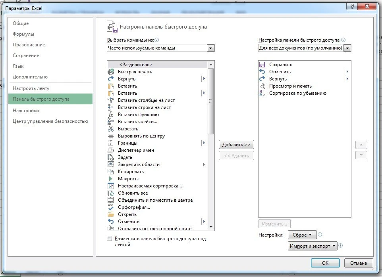Click the Выровнять по центру alignment icon
382x277 pixels.
click(111, 136)
